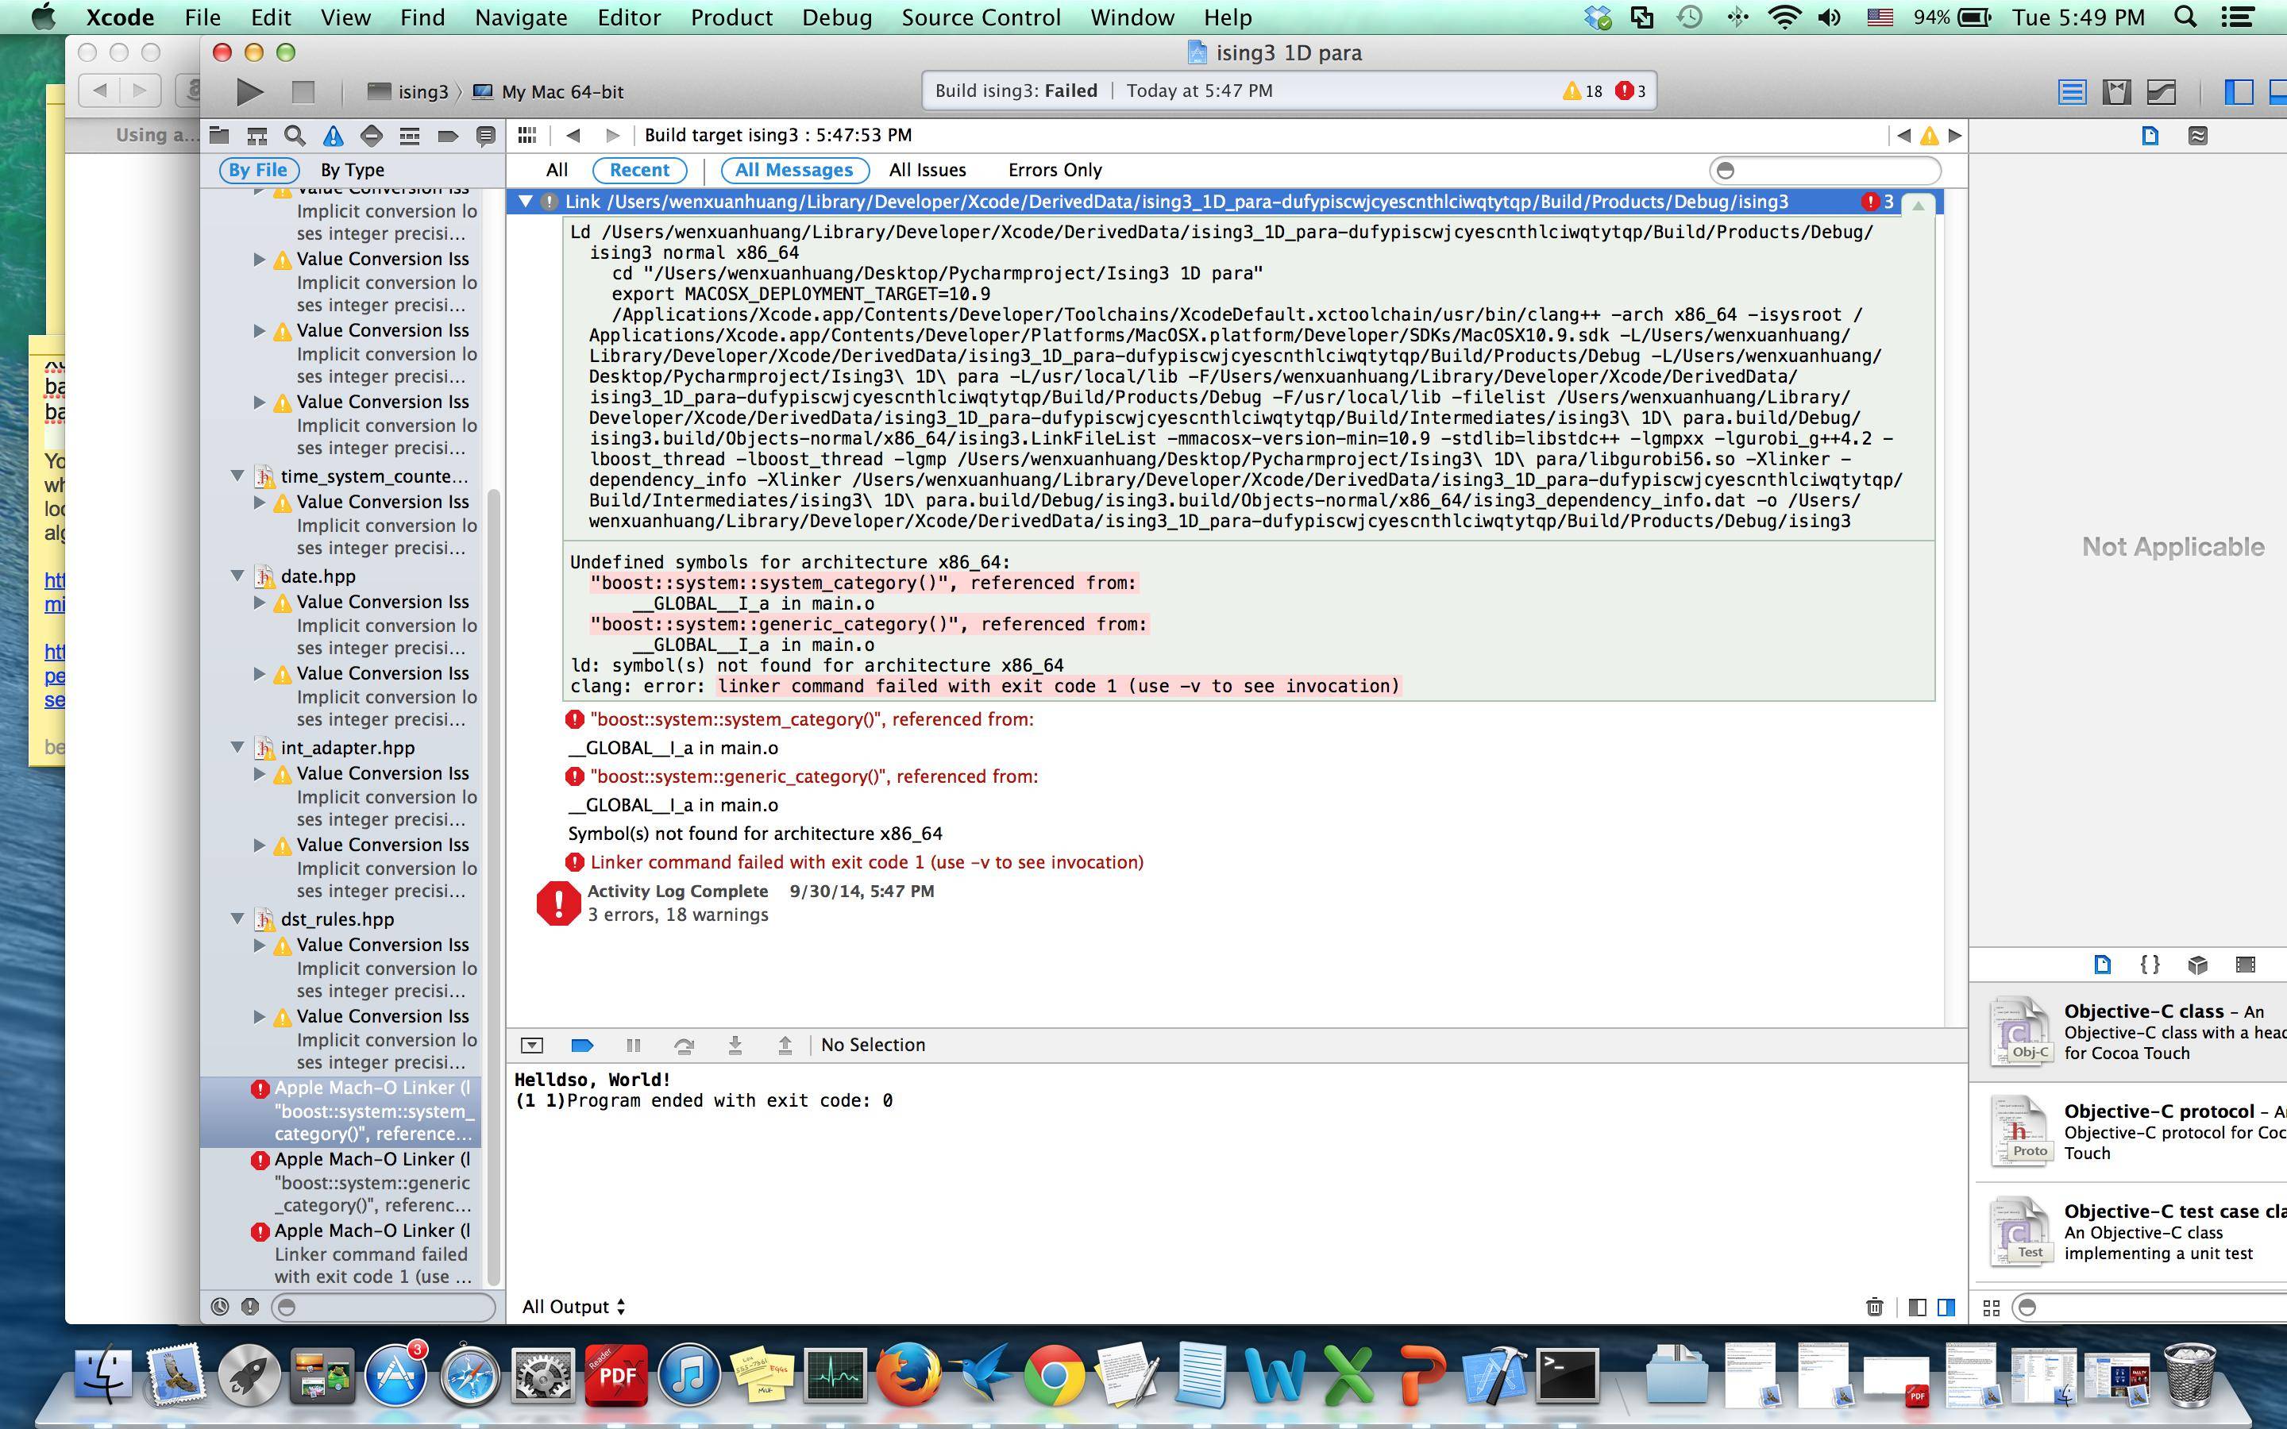This screenshot has width=2287, height=1429.
Task: Click the step into icon
Action: pyautogui.click(x=735, y=1044)
